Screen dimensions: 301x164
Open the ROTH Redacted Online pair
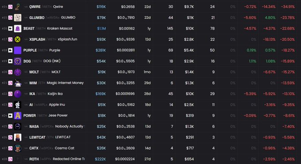coord(57,159)
